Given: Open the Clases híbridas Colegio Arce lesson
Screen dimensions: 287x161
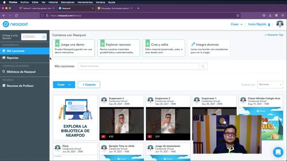Looking at the screenshot, I should click(x=261, y=118).
